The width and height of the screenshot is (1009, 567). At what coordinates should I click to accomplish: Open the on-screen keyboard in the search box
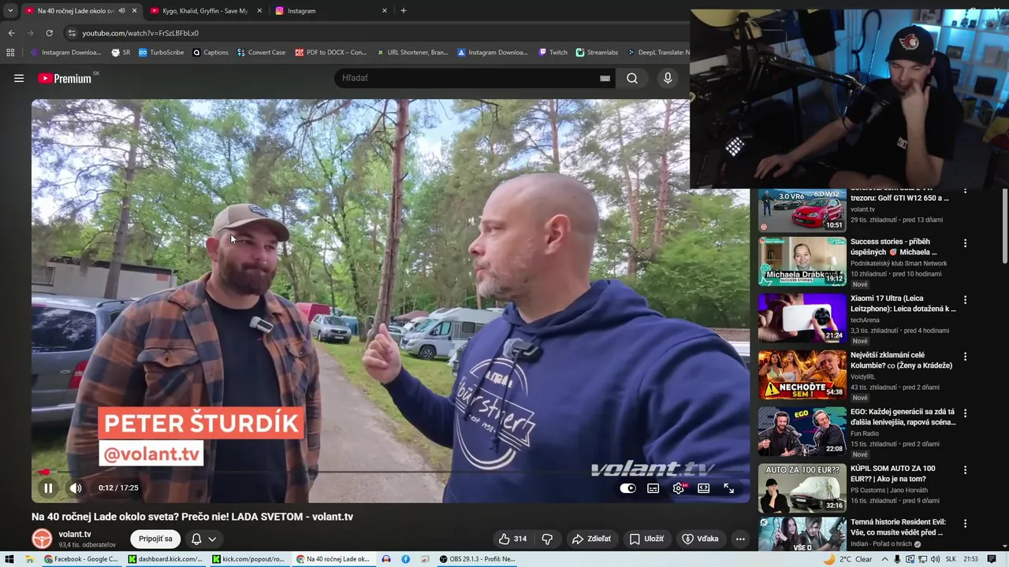click(605, 78)
